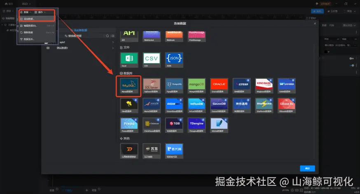Image resolution: width=360 pixels, height=194 pixels.
Task: Open the home tab at top left
Action: (9, 4)
